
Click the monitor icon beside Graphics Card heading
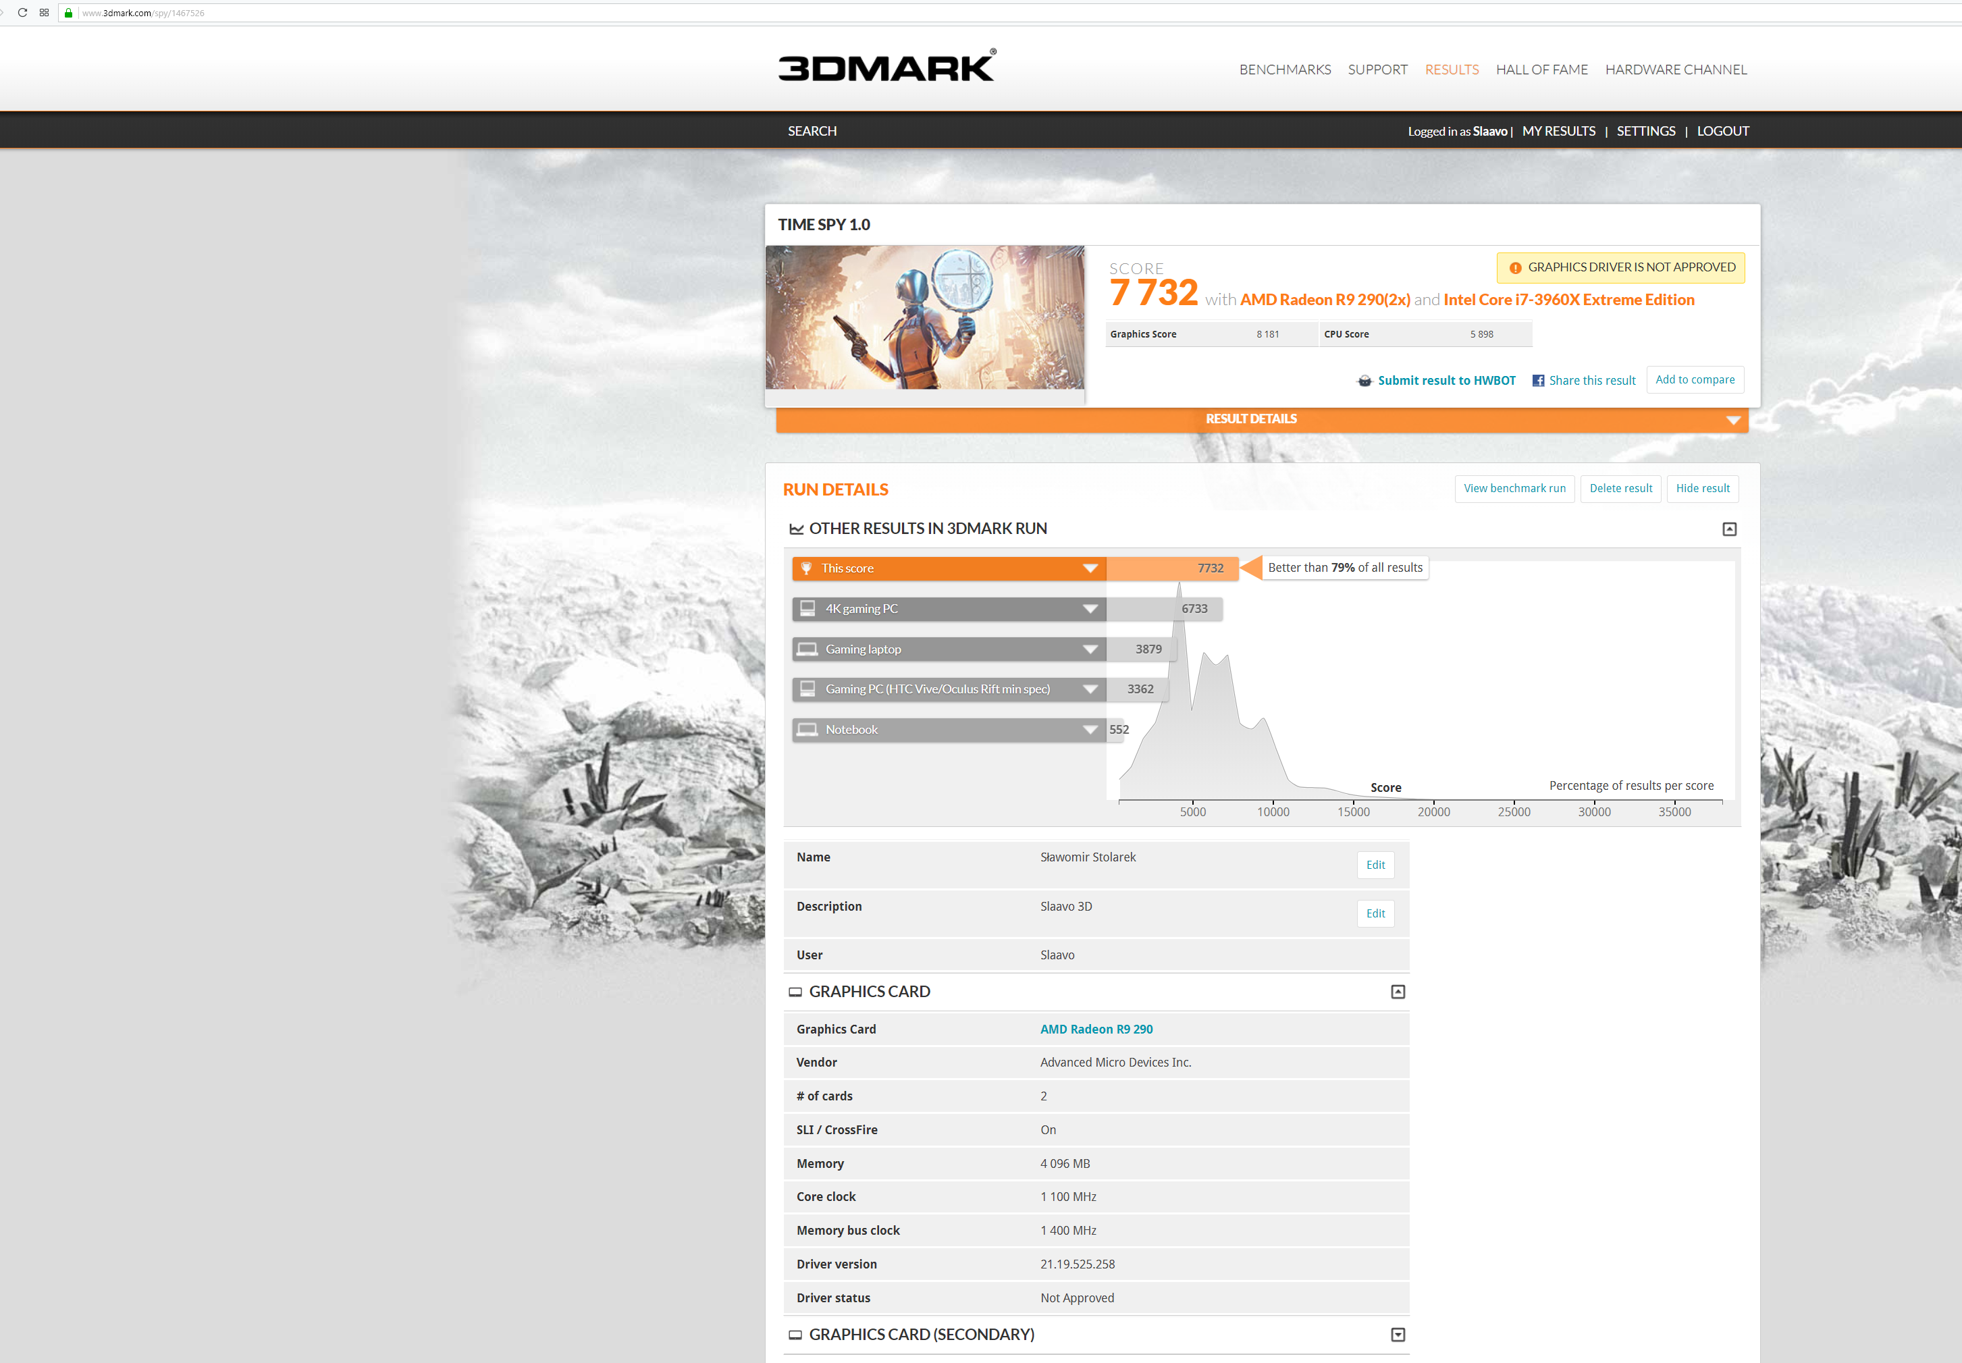pyautogui.click(x=795, y=992)
